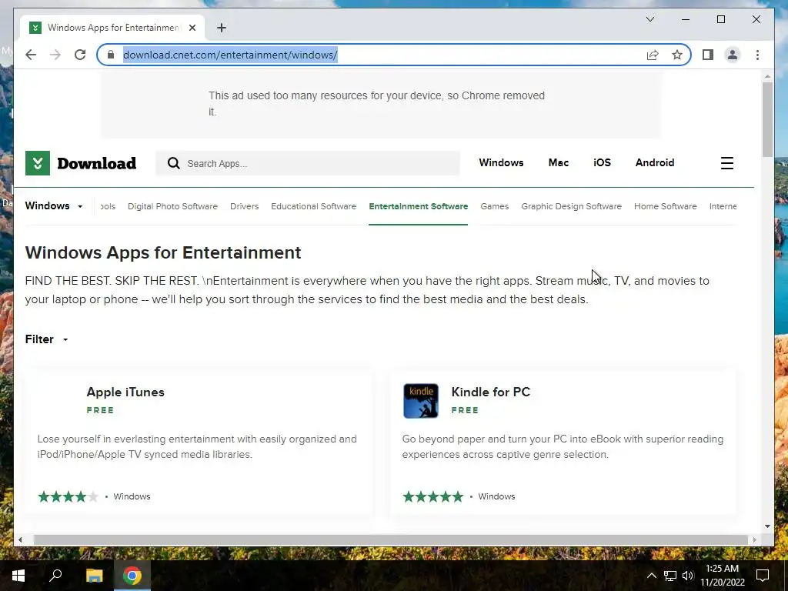
Task: Go back with the browser back arrow
Action: pos(31,55)
